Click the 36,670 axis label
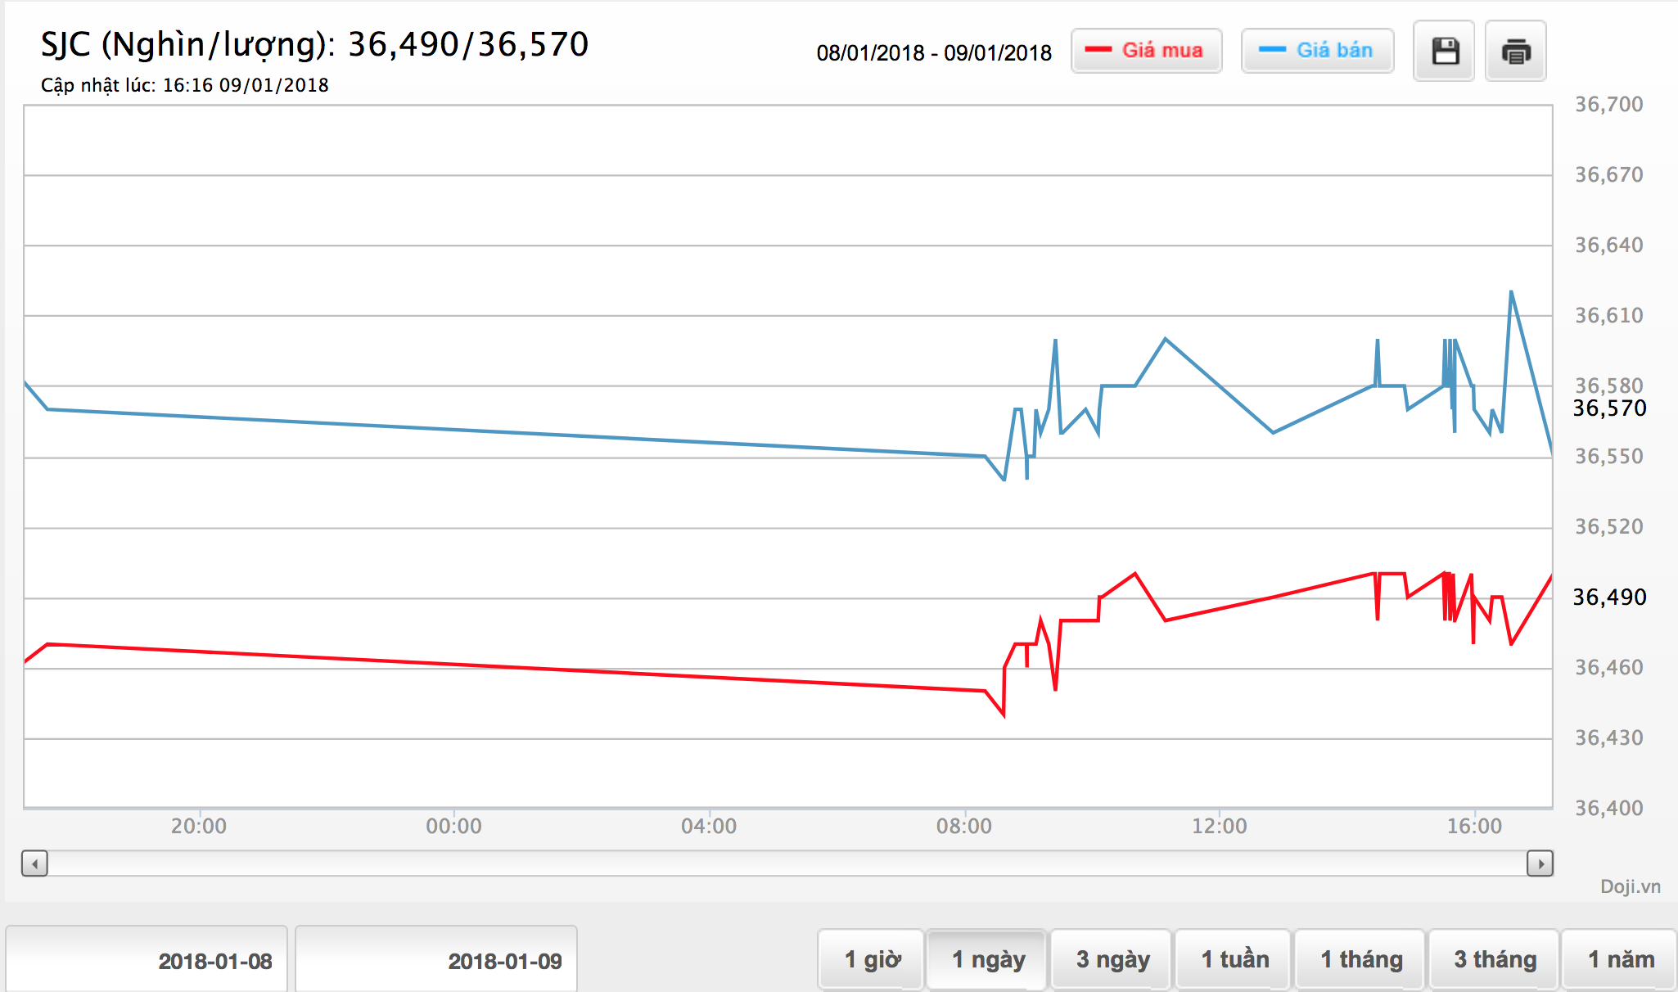The width and height of the screenshot is (1678, 992). [x=1609, y=175]
